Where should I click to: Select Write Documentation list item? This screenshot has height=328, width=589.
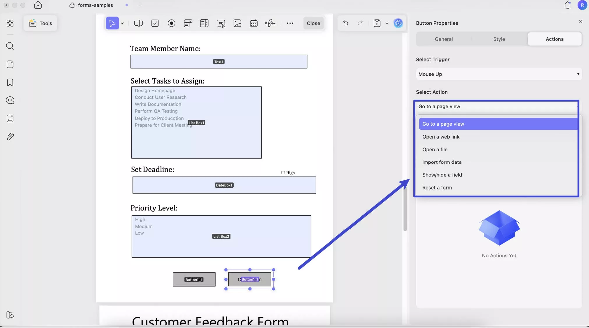coord(158,104)
